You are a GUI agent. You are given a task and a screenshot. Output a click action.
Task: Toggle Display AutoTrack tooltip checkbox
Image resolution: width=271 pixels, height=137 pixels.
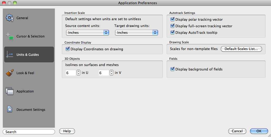tap(172, 32)
